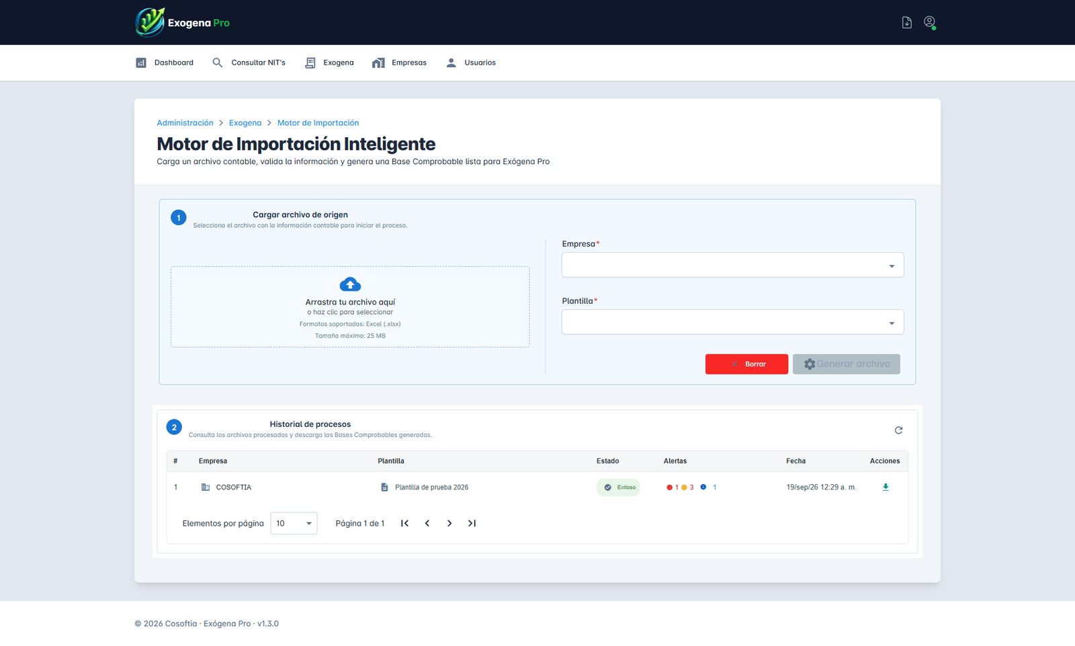Click the Exogena breadcrumb link

pos(245,123)
